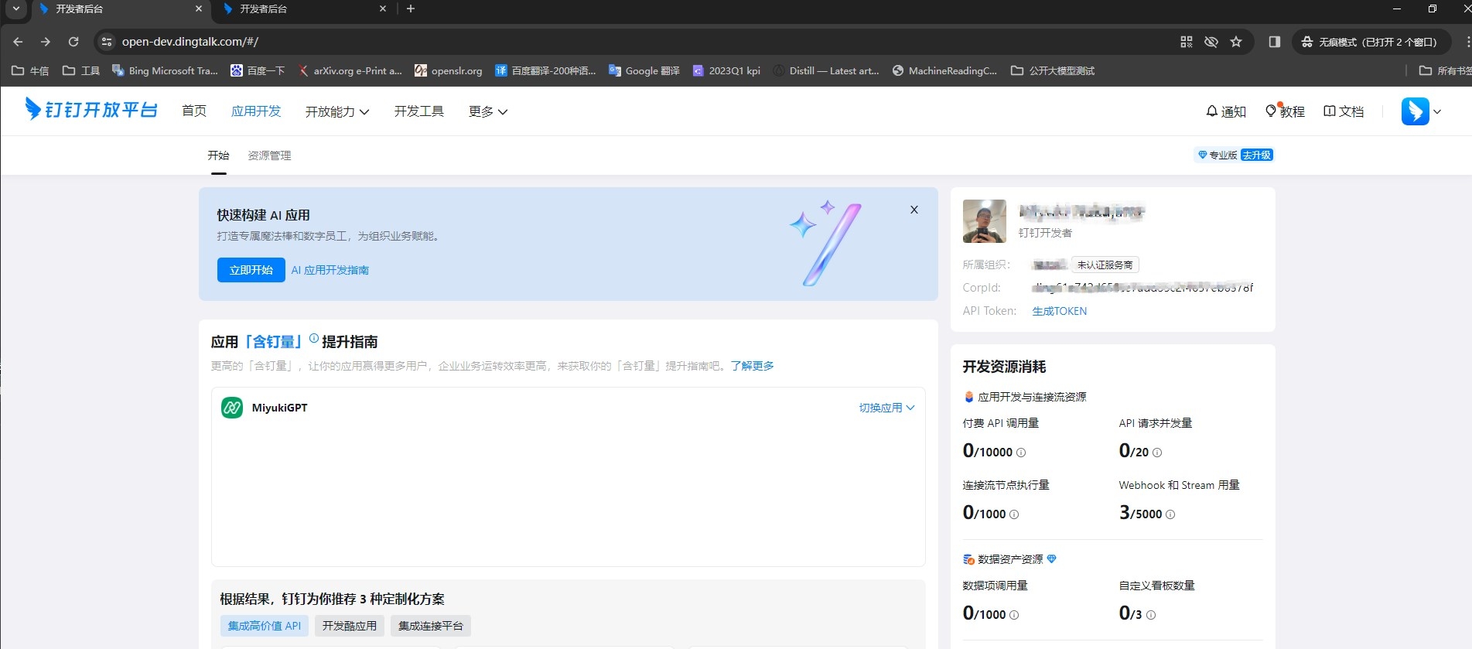
Task: Expand the account dropdown arrow
Action: pyautogui.click(x=1437, y=111)
